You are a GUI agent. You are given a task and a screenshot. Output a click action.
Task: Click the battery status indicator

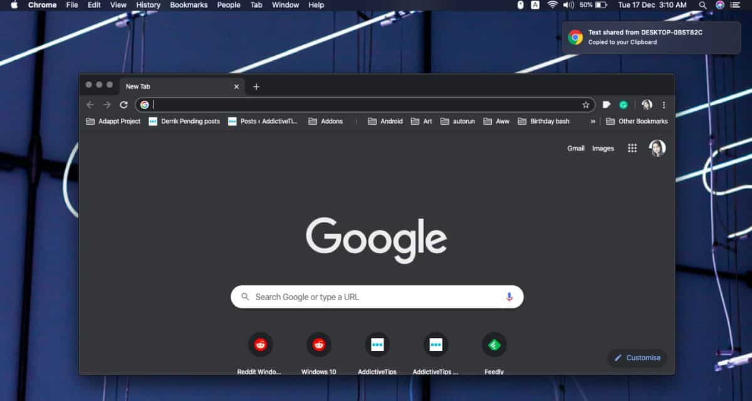click(x=593, y=5)
